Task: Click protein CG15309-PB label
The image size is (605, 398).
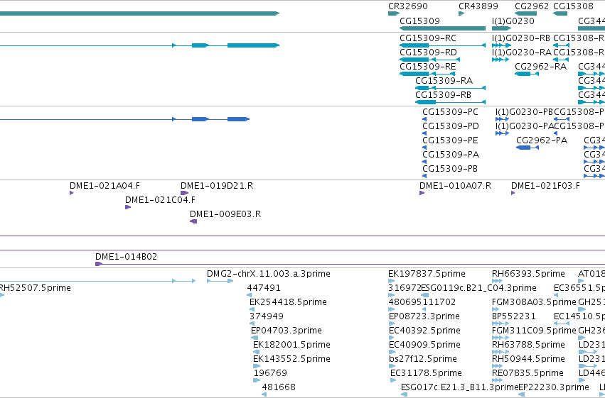Action: click(x=450, y=169)
